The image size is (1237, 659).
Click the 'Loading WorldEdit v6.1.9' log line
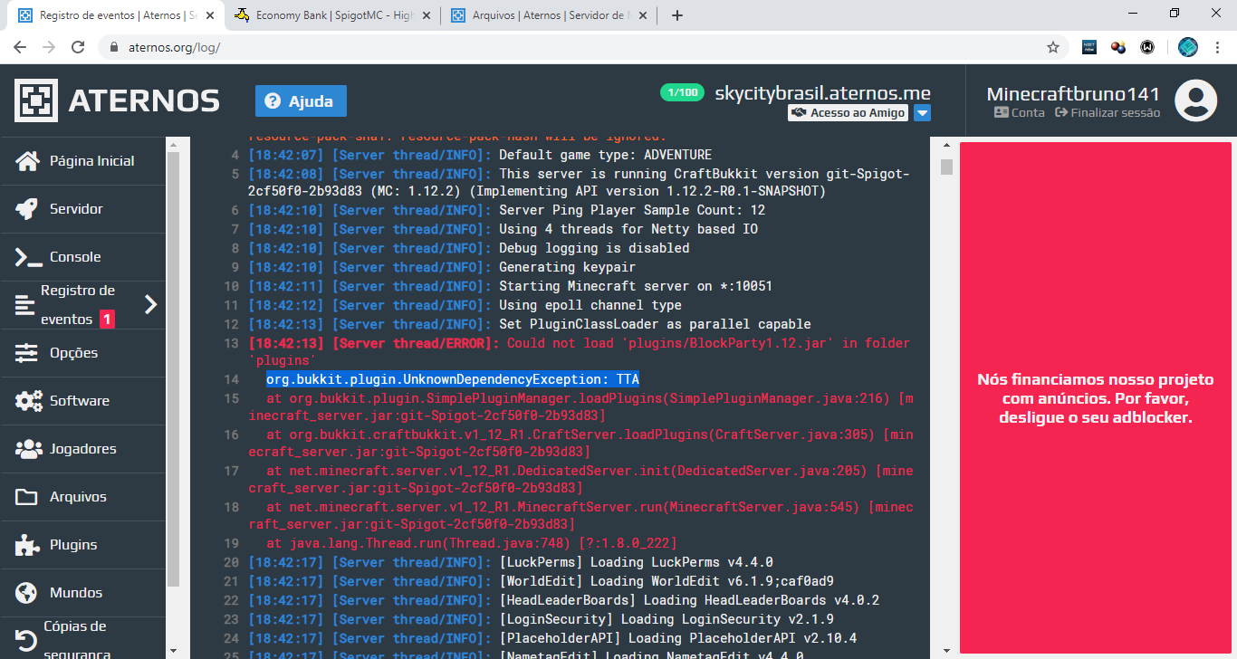tap(542, 581)
